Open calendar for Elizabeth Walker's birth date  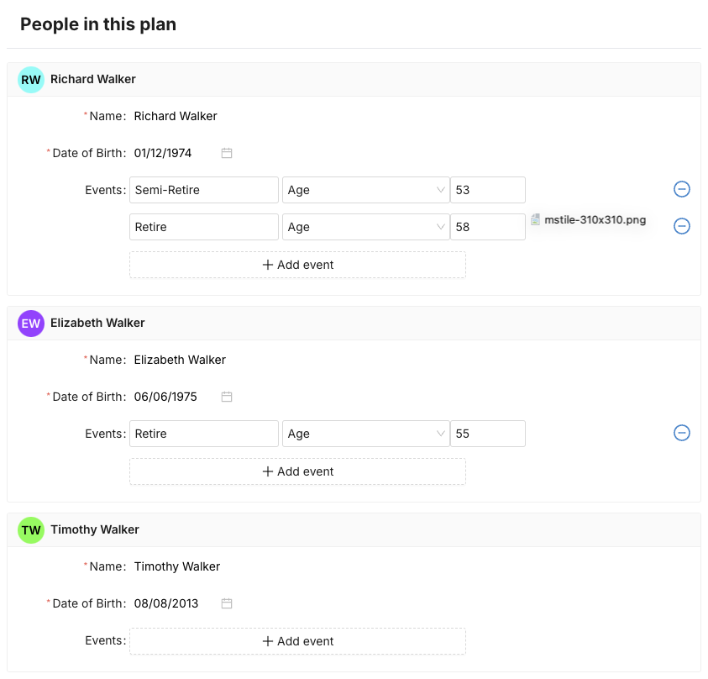[227, 397]
